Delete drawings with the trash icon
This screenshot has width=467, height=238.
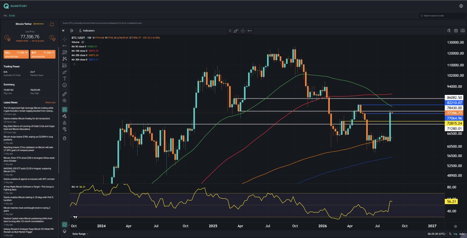coord(65,138)
